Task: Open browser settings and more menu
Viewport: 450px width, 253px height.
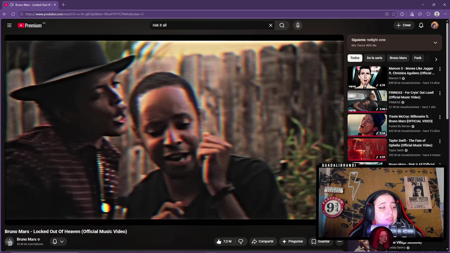Action: pos(445,14)
